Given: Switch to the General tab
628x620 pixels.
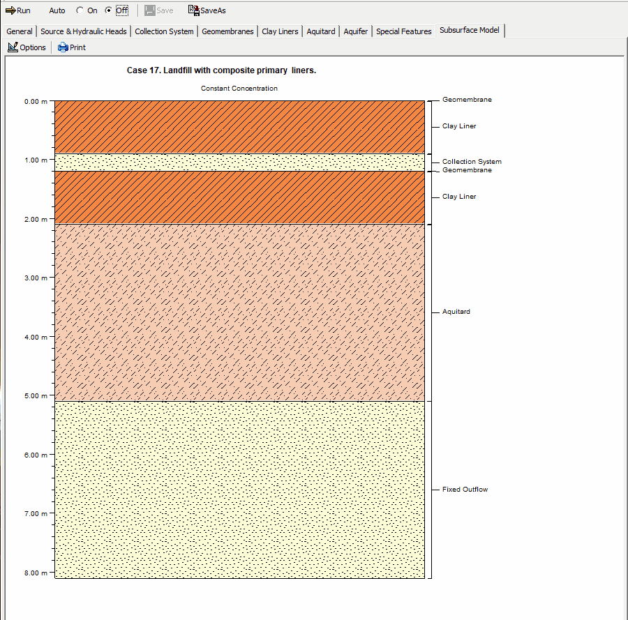Looking at the screenshot, I should tap(20, 31).
